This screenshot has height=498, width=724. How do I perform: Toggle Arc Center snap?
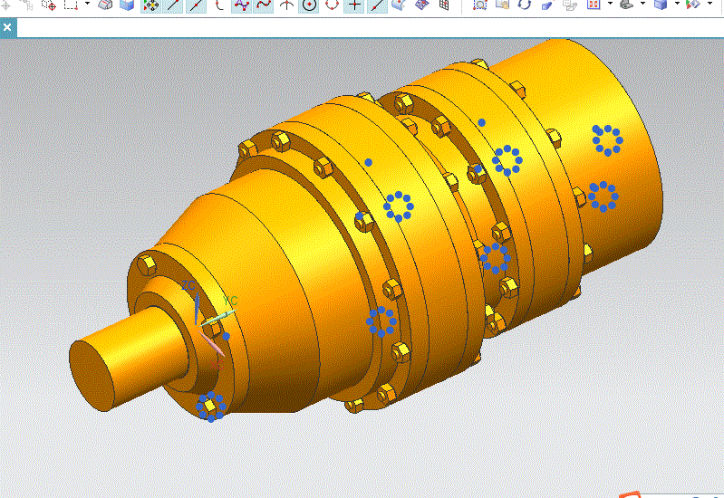pyautogui.click(x=309, y=5)
